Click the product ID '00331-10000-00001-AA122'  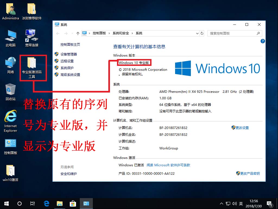click(x=153, y=173)
